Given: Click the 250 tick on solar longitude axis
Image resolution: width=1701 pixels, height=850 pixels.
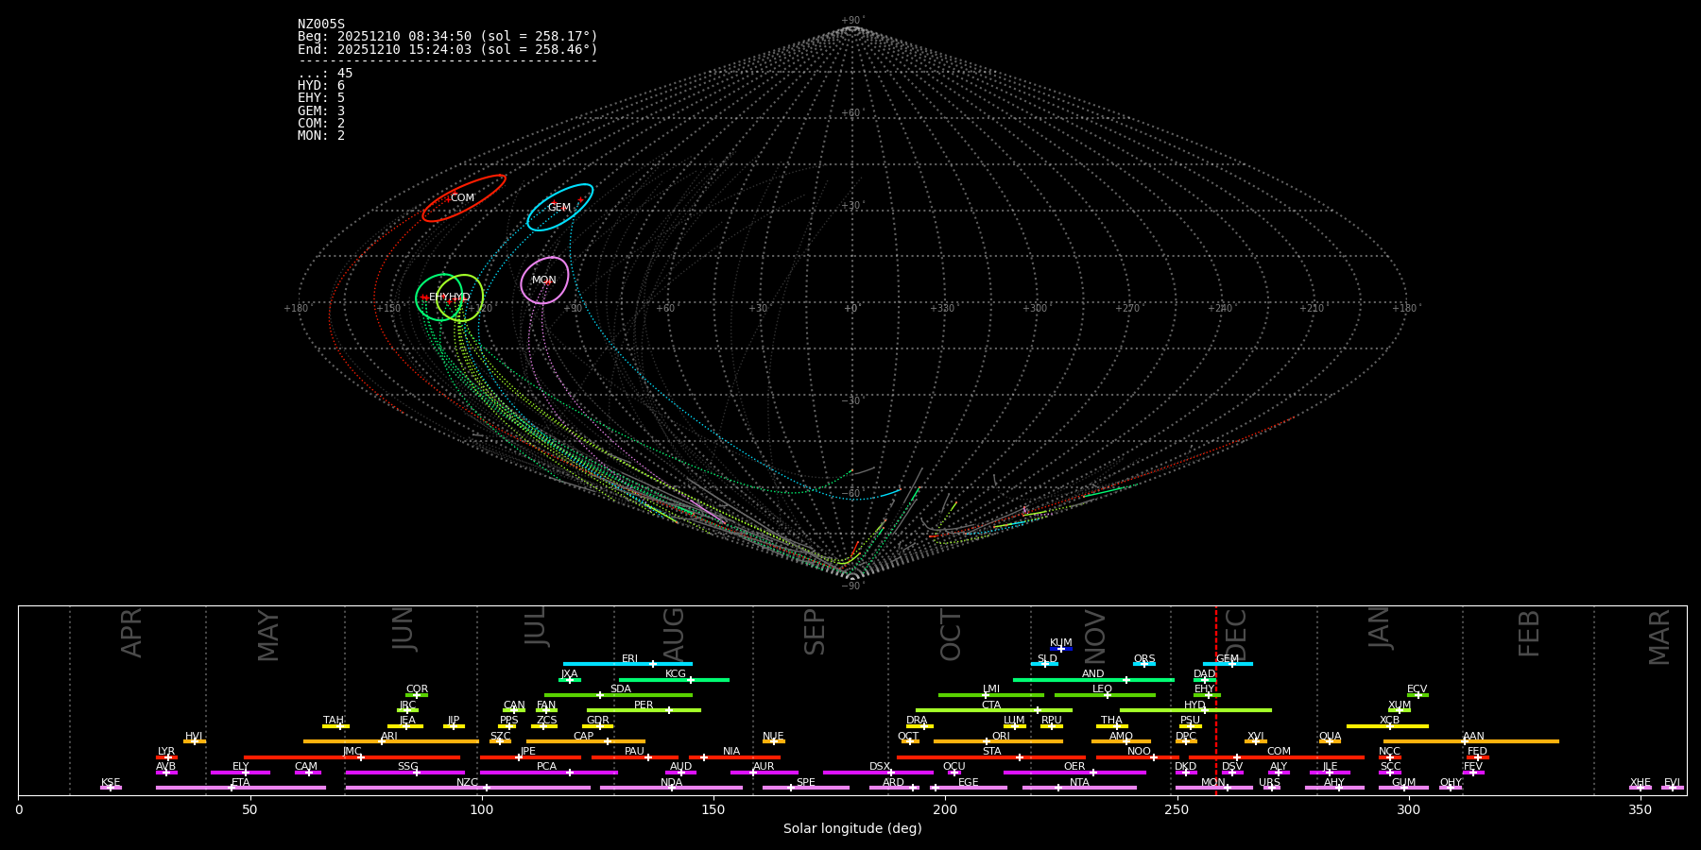Looking at the screenshot, I should pyautogui.click(x=1176, y=809).
